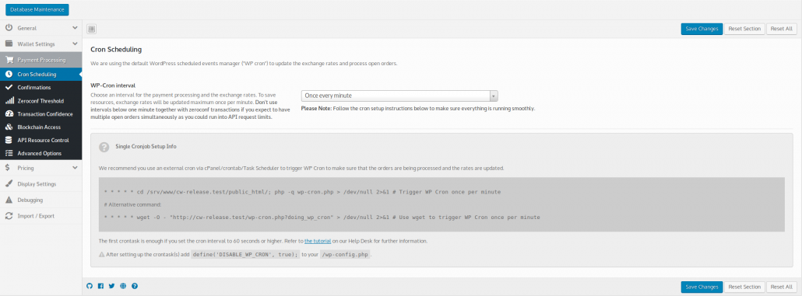The height and width of the screenshot is (296, 802).
Task: Click the 'Cron Scheduling' section heading
Action: coord(116,50)
